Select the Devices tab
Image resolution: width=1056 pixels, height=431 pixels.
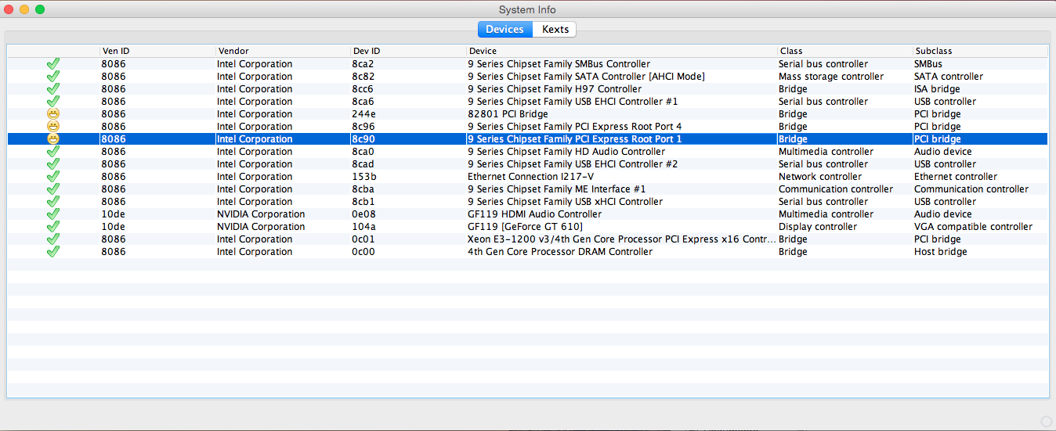[504, 30]
